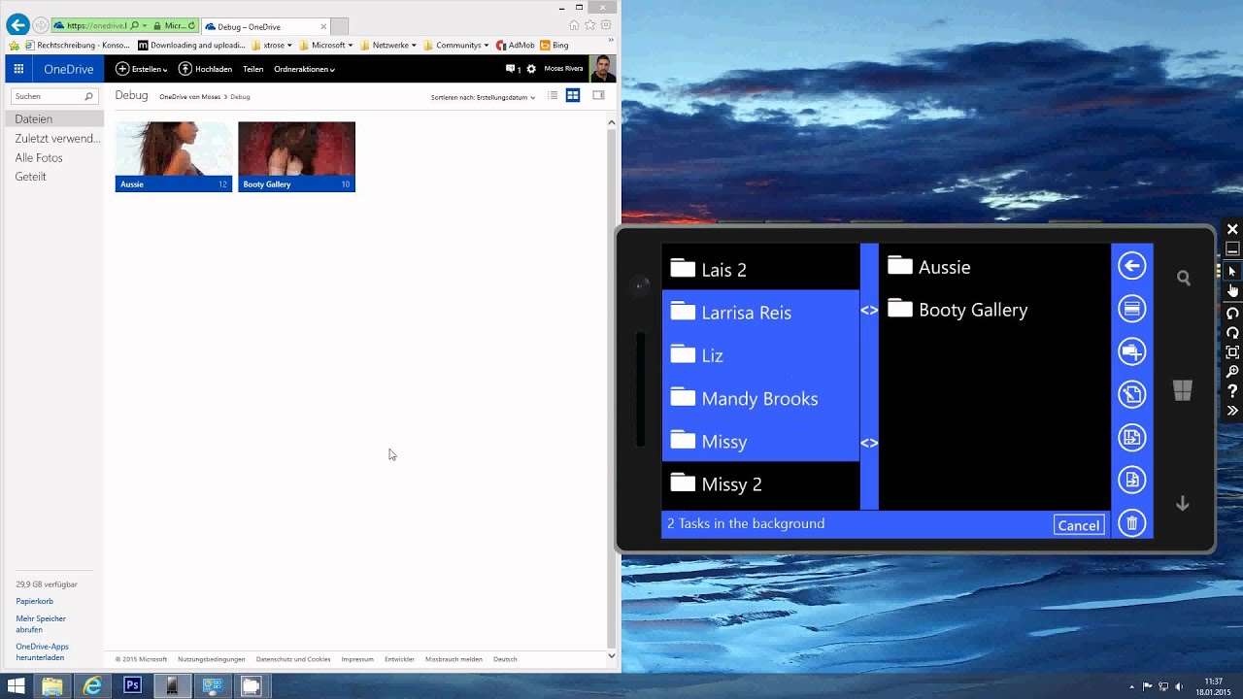1243x699 pixels.
Task: Expand the Ordneraktionen dropdown
Action: pyautogui.click(x=304, y=69)
